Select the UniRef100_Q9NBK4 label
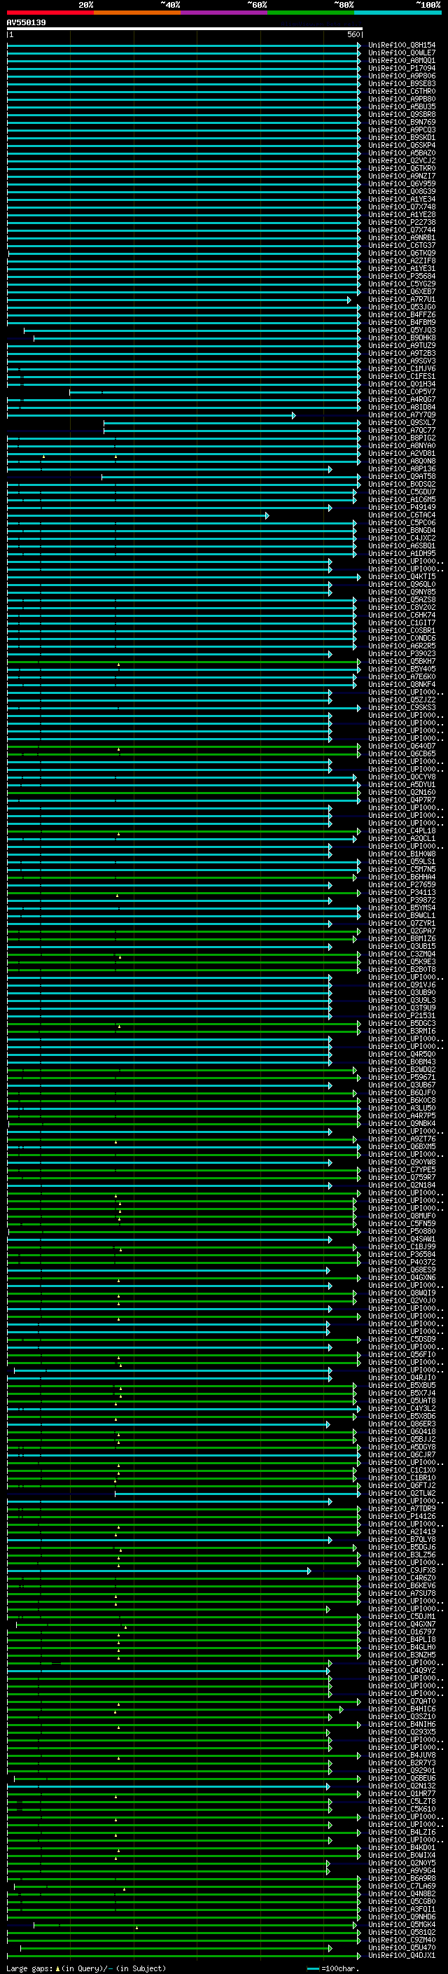 tap(402, 1123)
